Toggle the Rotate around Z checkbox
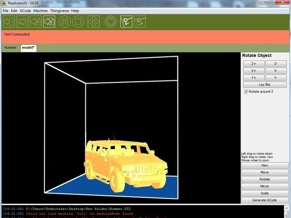This screenshot has width=291, height=218. [246, 91]
